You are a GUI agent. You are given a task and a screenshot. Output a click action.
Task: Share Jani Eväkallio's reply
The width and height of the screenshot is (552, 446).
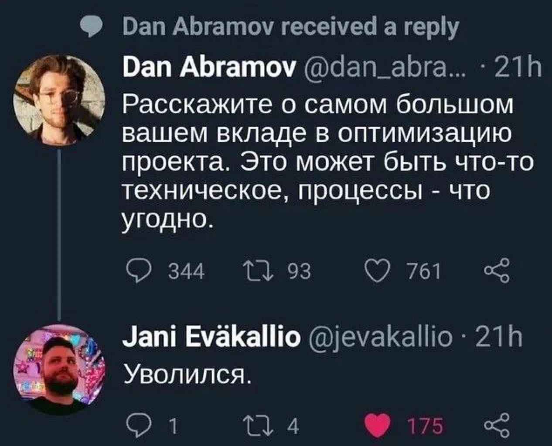click(497, 425)
